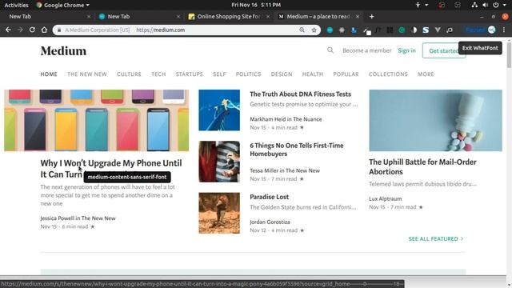Image resolution: width=512 pixels, height=288 pixels.
Task: Open the DESIGN section
Action: click(x=282, y=74)
